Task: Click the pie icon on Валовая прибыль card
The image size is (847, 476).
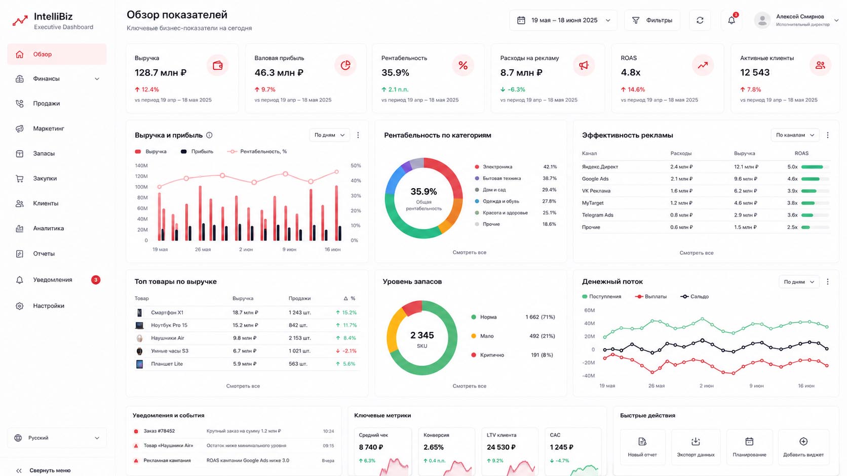Action: tap(345, 65)
